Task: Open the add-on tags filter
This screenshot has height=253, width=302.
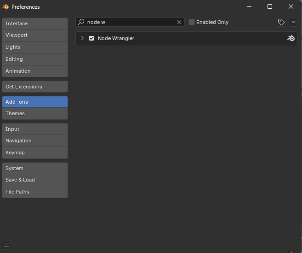Action: click(x=281, y=22)
